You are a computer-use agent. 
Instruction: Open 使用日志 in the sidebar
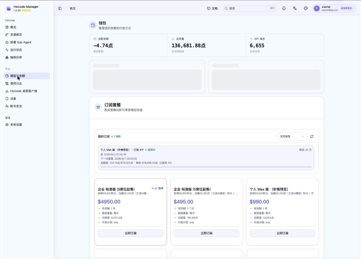click(27, 83)
